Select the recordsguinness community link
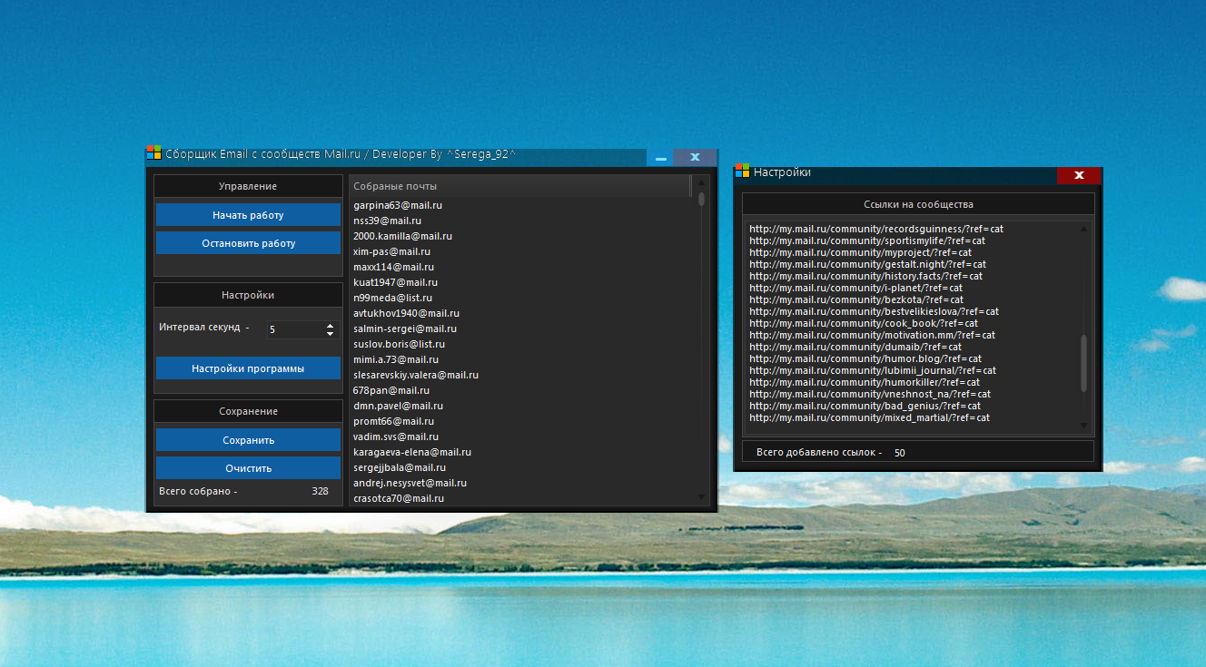This screenshot has height=667, width=1206. coord(875,229)
